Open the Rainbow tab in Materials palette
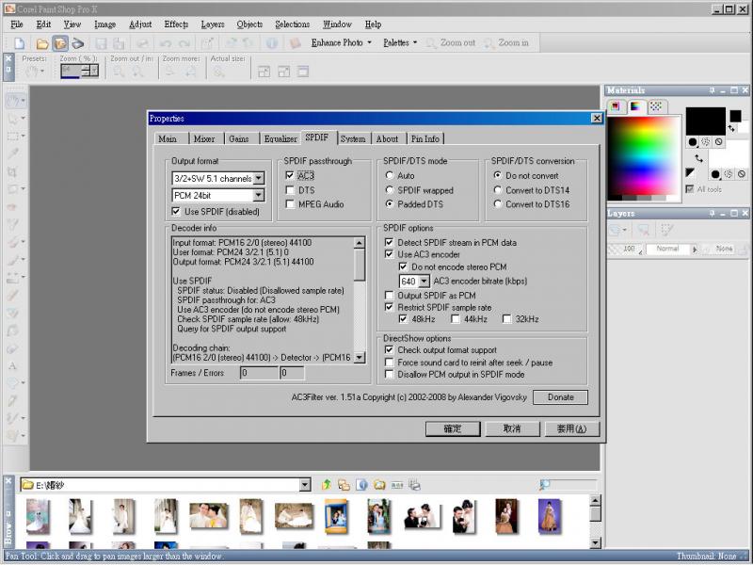This screenshot has height=565, width=753. click(x=637, y=106)
